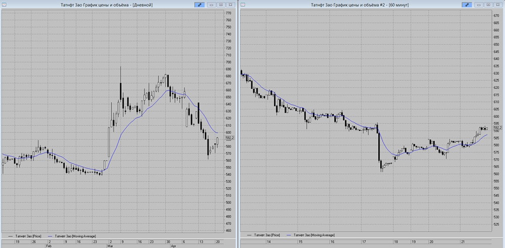Click the 565 price label on the 60-minute chart axis
505x248 pixels.
pyautogui.click(x=496, y=167)
